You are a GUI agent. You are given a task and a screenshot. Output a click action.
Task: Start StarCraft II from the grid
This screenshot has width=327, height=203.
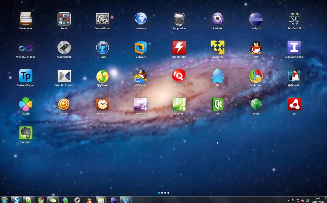click(294, 19)
